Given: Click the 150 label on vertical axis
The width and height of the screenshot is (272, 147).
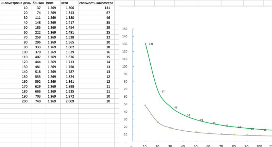Looking at the screenshot, I should click(x=125, y=29).
